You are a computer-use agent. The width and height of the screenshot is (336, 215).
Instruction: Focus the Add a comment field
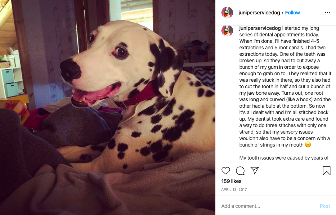[268, 206]
